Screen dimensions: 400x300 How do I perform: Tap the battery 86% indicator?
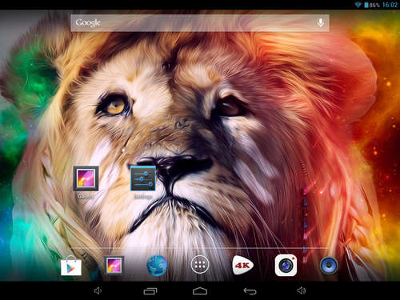[x=372, y=5]
